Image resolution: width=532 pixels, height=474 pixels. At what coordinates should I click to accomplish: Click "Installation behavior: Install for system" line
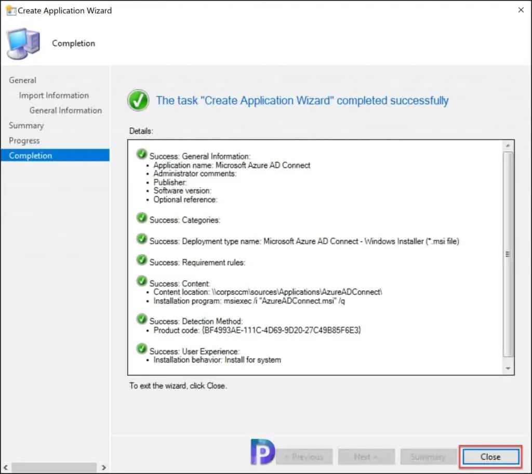pos(217,360)
